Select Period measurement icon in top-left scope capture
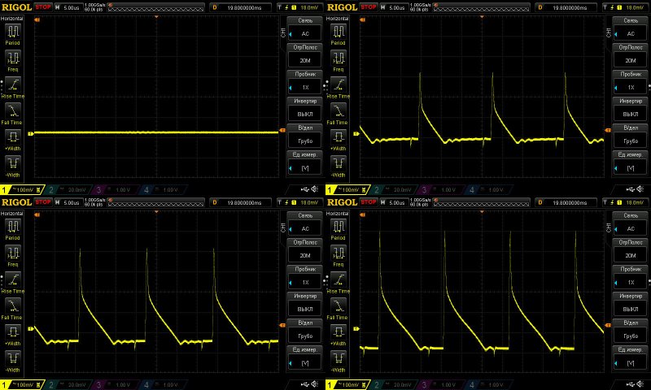 pos(13,31)
